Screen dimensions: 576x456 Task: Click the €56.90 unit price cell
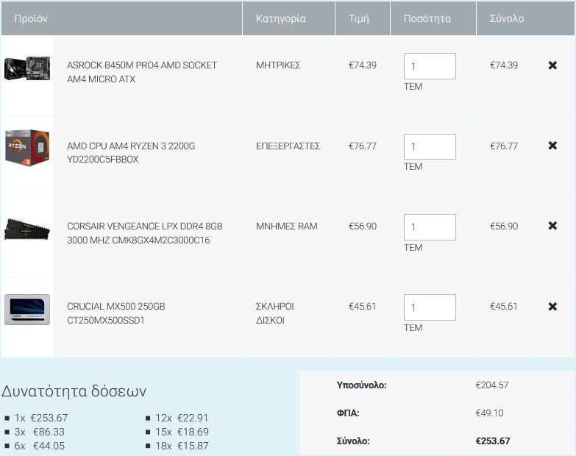click(363, 227)
